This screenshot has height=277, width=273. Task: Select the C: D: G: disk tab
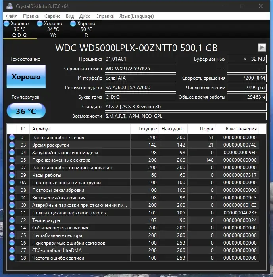19,29
